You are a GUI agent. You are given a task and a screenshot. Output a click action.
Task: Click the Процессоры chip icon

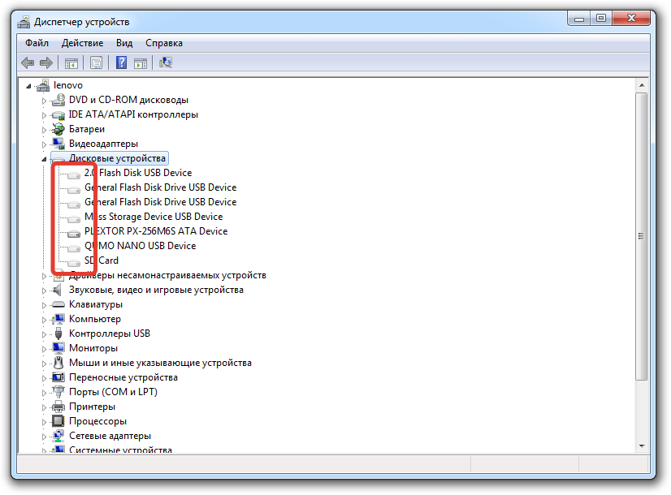click(x=58, y=421)
